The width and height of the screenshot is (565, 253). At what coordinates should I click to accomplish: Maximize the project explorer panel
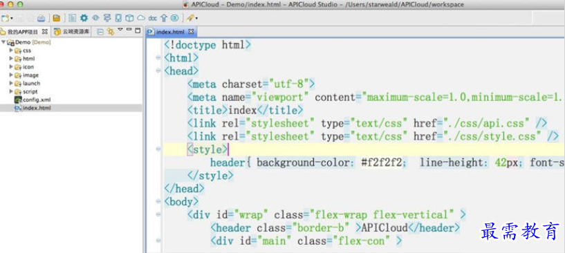(x=138, y=30)
